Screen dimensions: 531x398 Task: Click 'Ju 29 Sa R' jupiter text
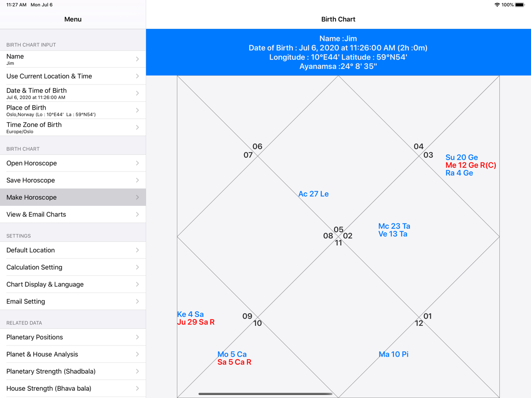pos(196,322)
